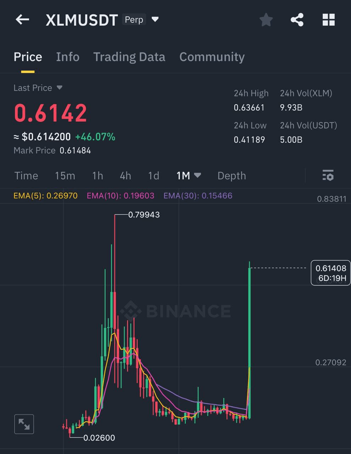Open the Trading Data tab
This screenshot has width=351, height=454.
[x=129, y=57]
